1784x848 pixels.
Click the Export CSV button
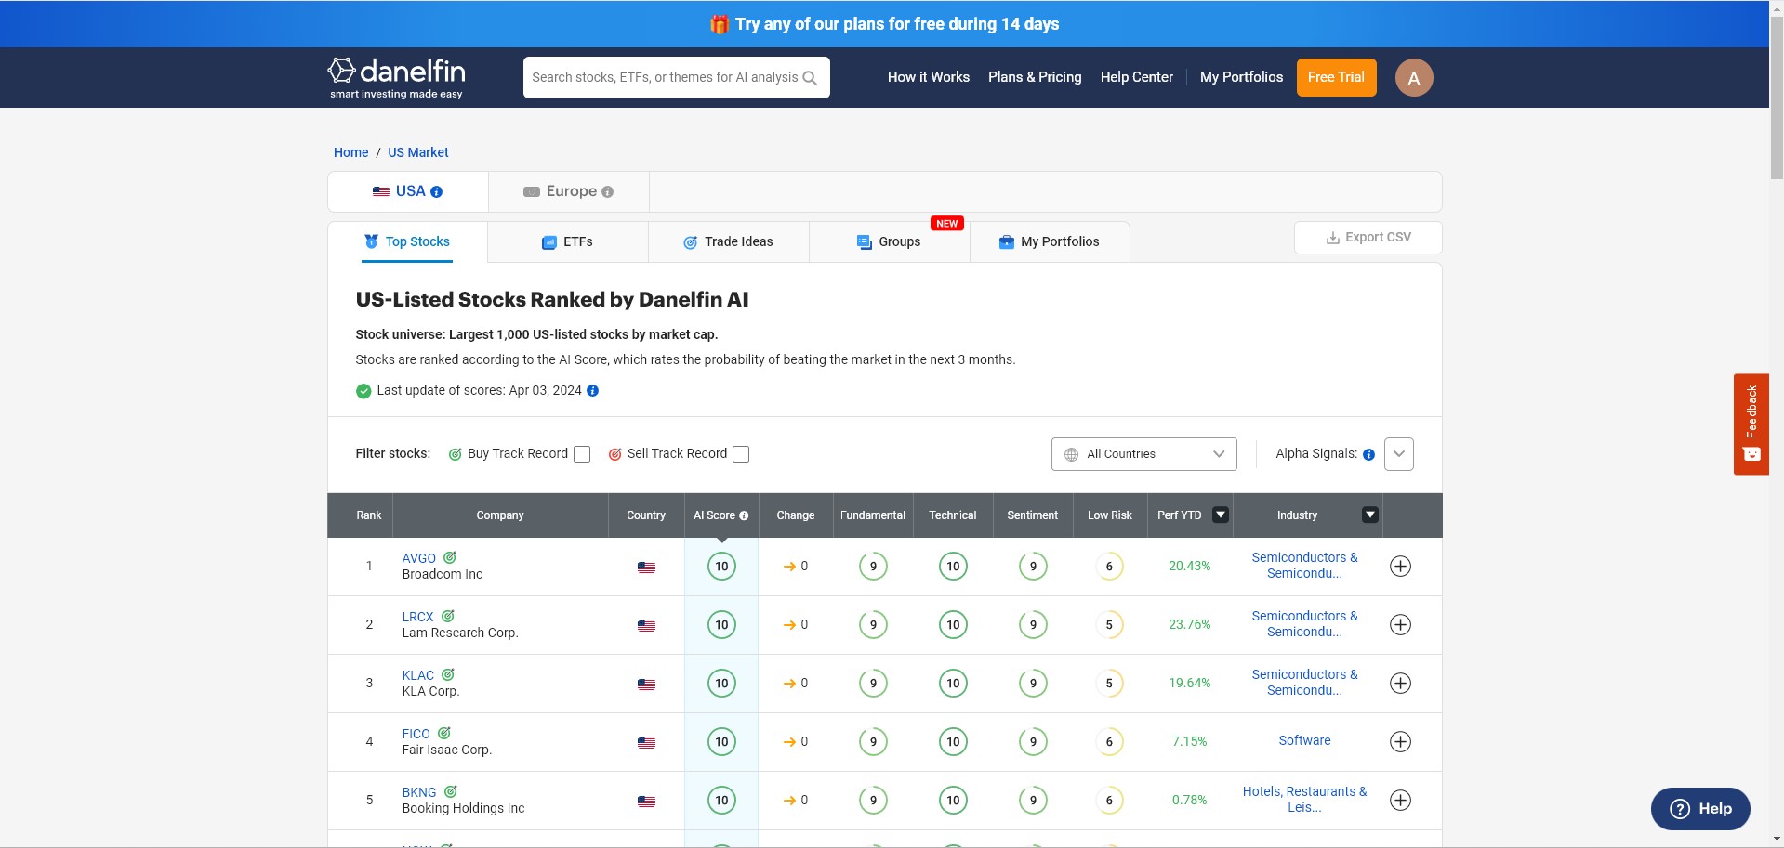[1368, 238]
